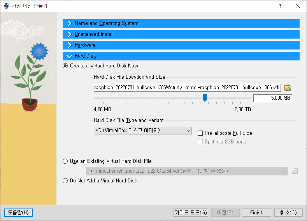Expand the Name and Operating System section
The width and height of the screenshot is (307, 221).
(106, 23)
